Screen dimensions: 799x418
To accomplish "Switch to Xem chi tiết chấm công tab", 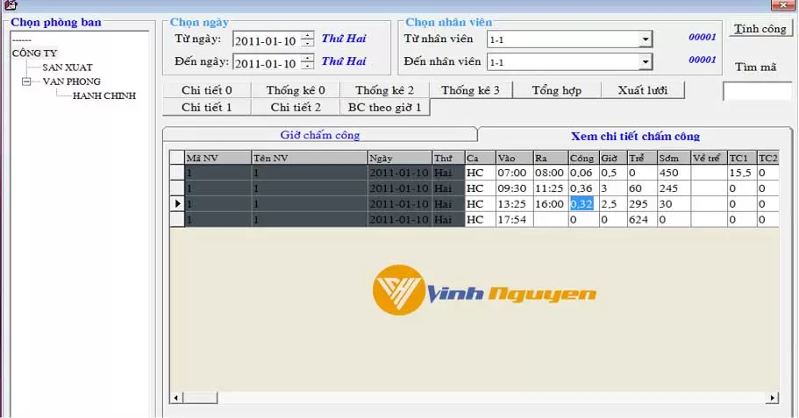I will point(635,136).
